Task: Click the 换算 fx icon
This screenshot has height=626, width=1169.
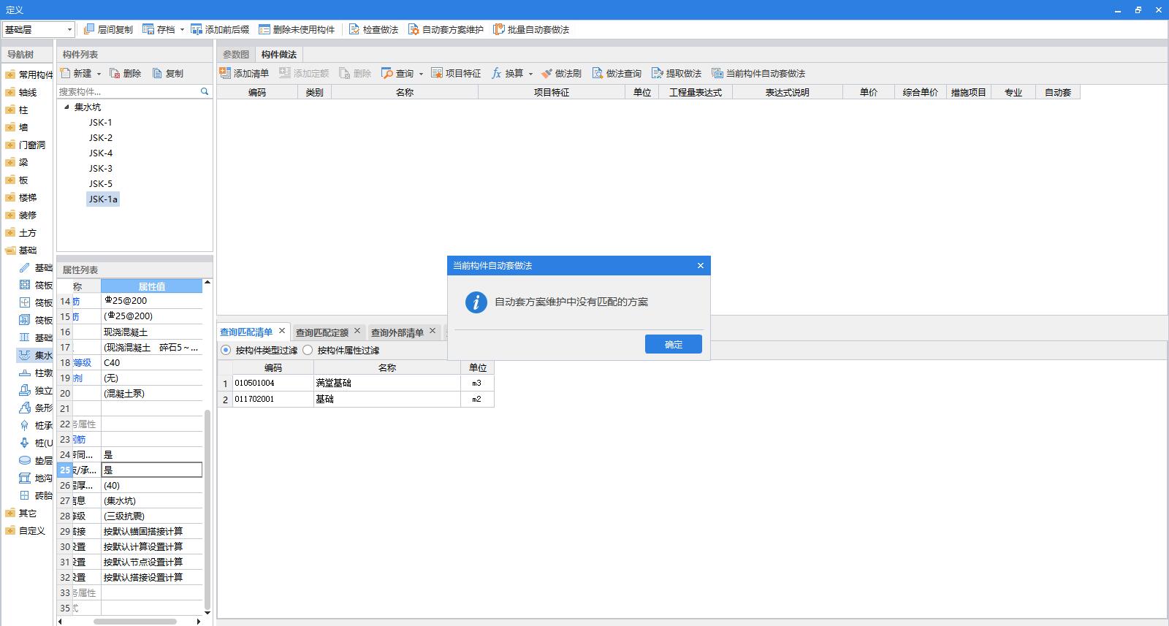Action: pos(496,73)
